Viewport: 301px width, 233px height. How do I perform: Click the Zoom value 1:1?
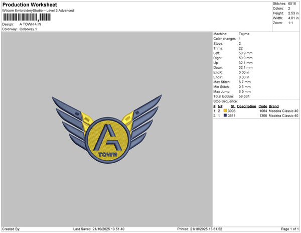pos(290,23)
